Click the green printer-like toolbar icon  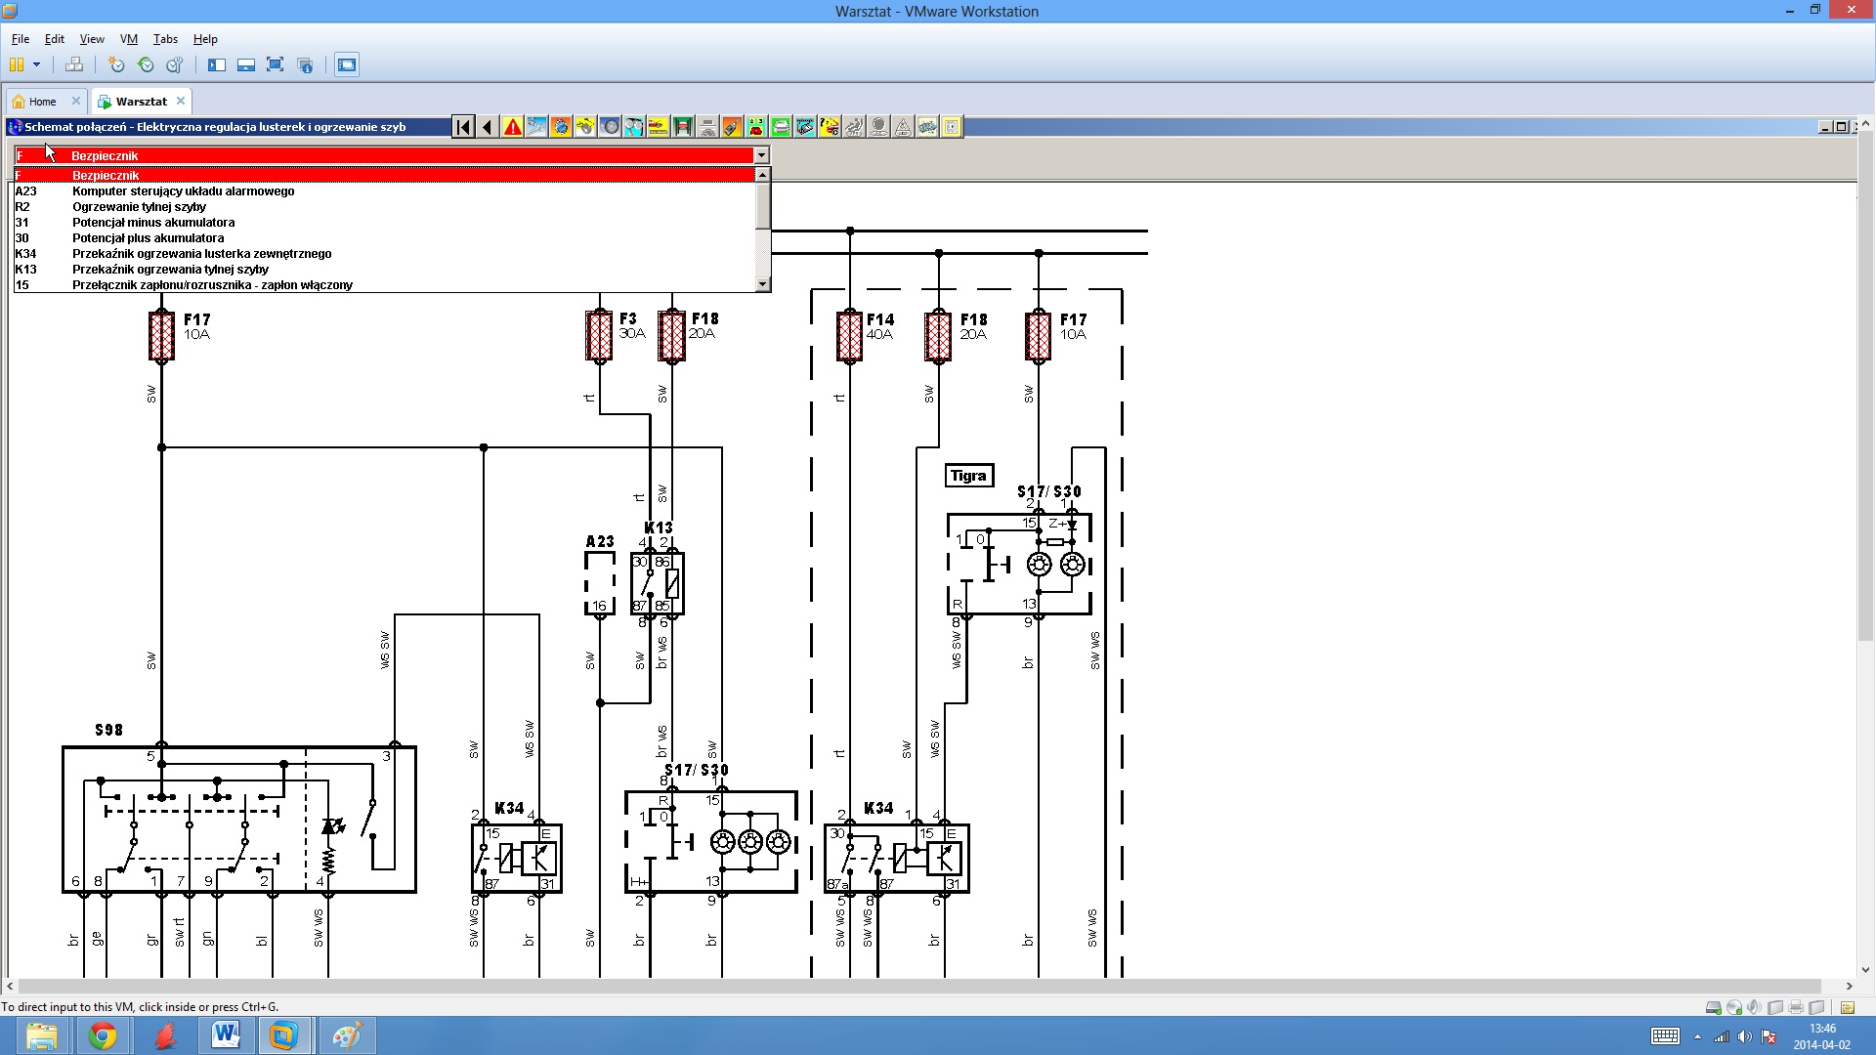[x=781, y=127]
